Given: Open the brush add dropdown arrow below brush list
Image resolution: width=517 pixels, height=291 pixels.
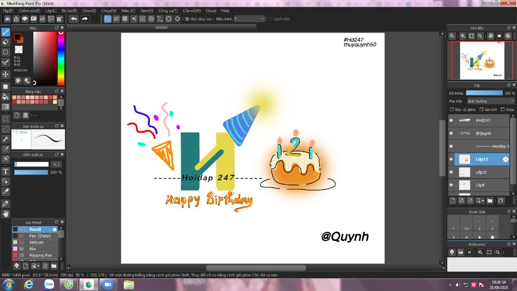Looking at the screenshot, I should (38, 266).
